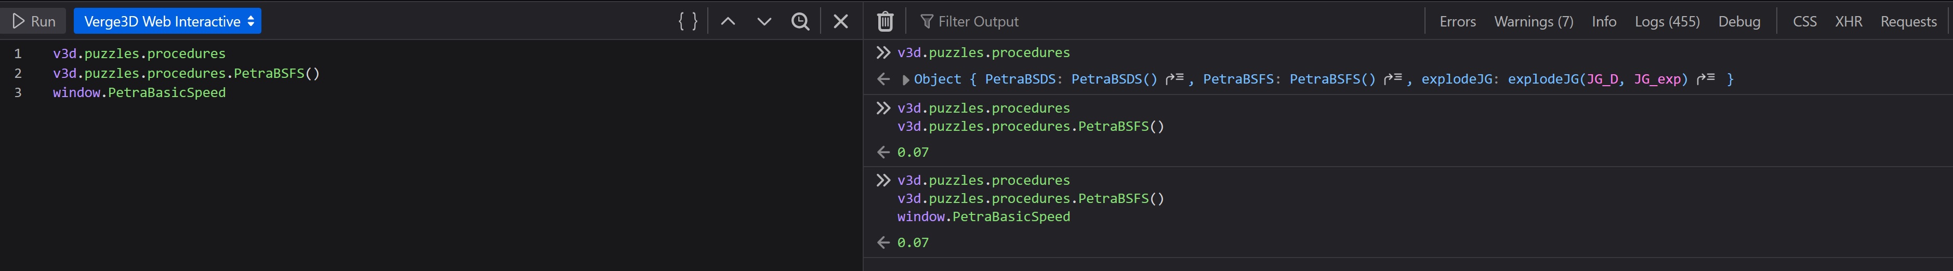Go to next expression with down arrow
Image resolution: width=1953 pixels, height=271 pixels.
pos(764,21)
